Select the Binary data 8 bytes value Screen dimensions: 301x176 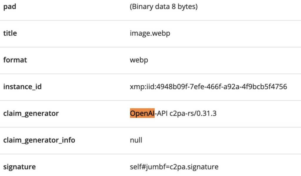click(163, 7)
